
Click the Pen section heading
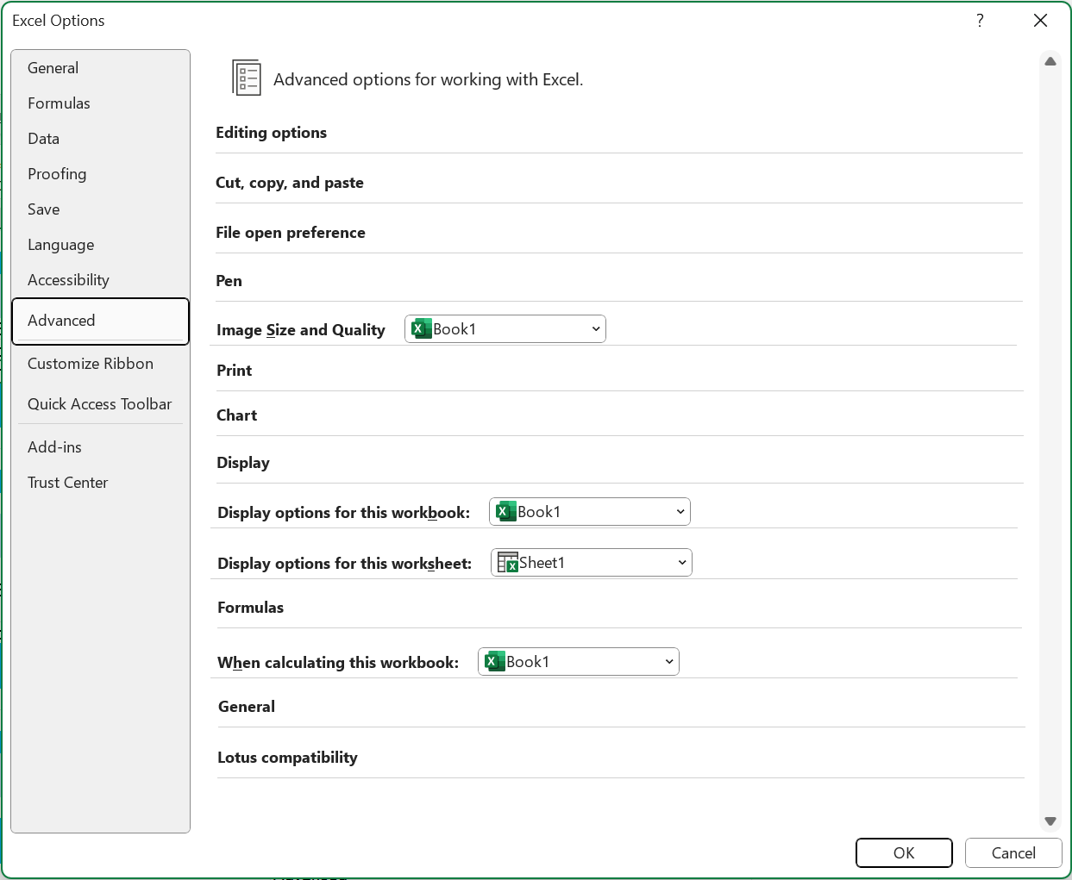click(229, 281)
